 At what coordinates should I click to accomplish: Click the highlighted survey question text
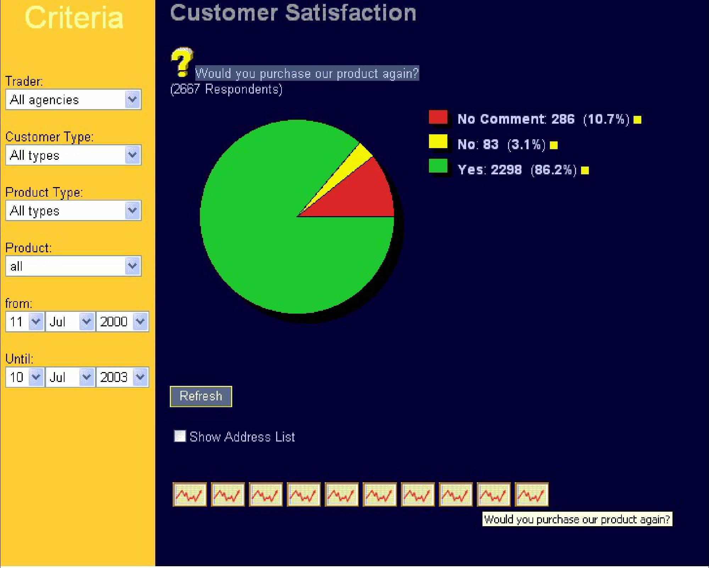(x=307, y=73)
